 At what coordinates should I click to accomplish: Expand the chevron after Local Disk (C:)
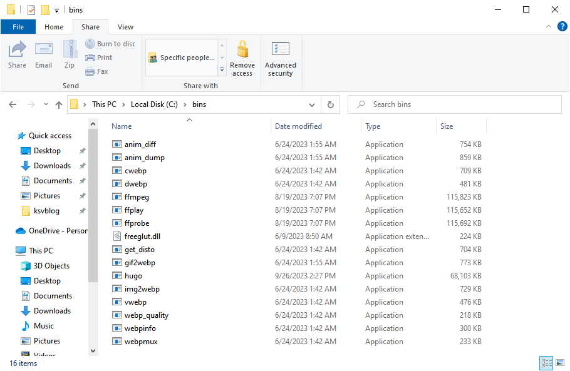pos(185,104)
